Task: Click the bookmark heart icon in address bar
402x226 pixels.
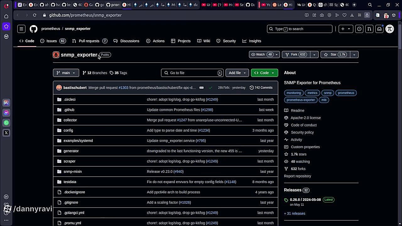Action: click(345, 15)
